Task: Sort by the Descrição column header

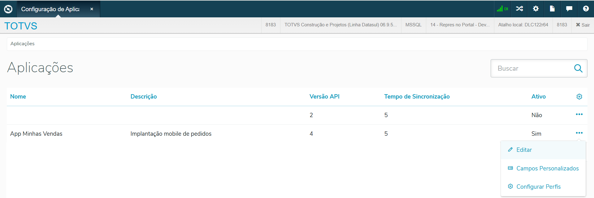Action: point(144,97)
